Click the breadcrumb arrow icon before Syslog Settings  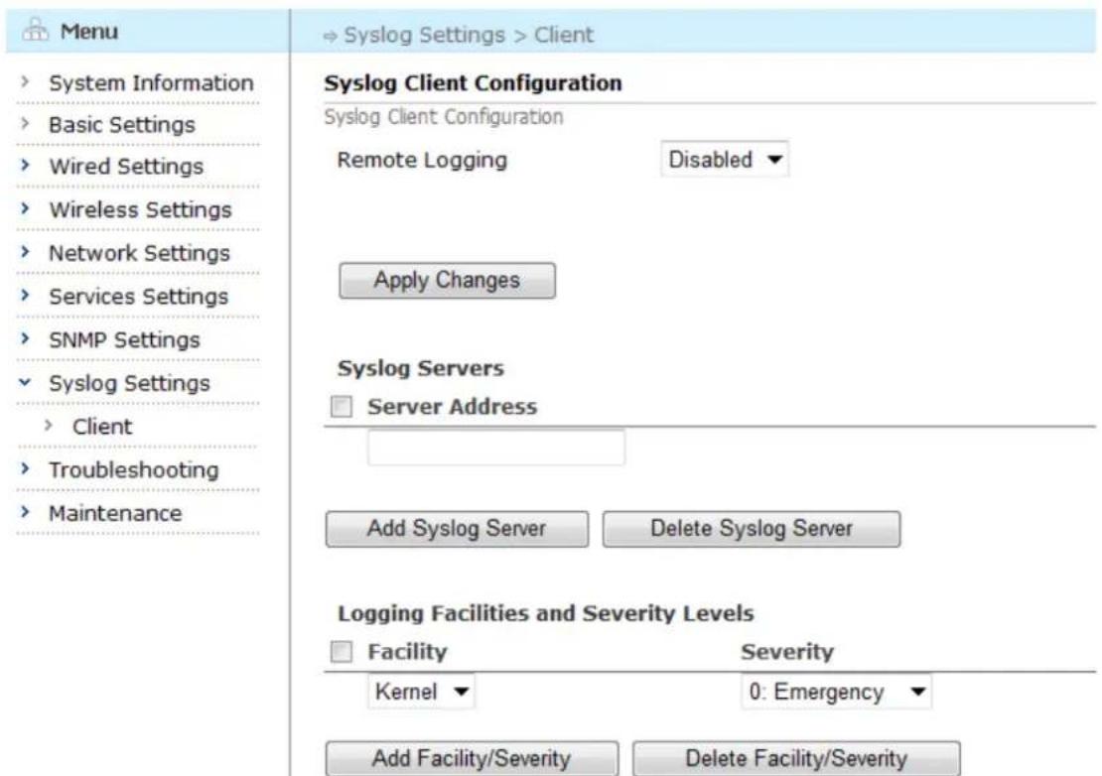(x=330, y=36)
